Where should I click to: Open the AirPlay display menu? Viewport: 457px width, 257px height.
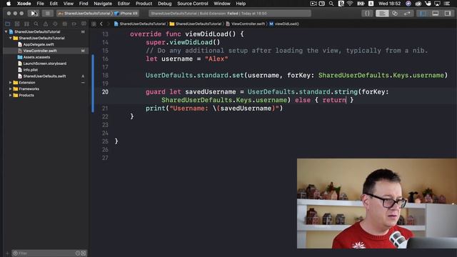tap(437, 4)
